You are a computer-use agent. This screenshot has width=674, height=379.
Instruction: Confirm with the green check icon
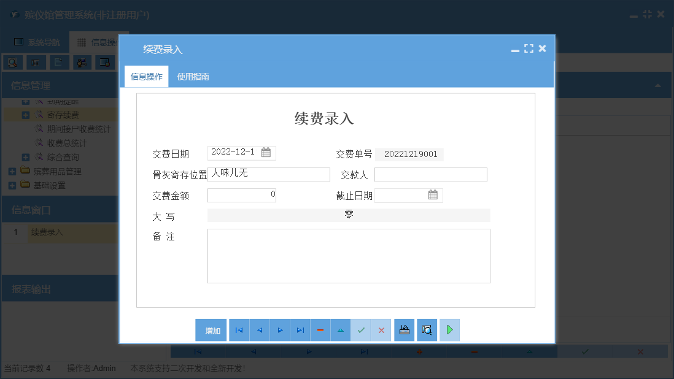[x=361, y=330]
